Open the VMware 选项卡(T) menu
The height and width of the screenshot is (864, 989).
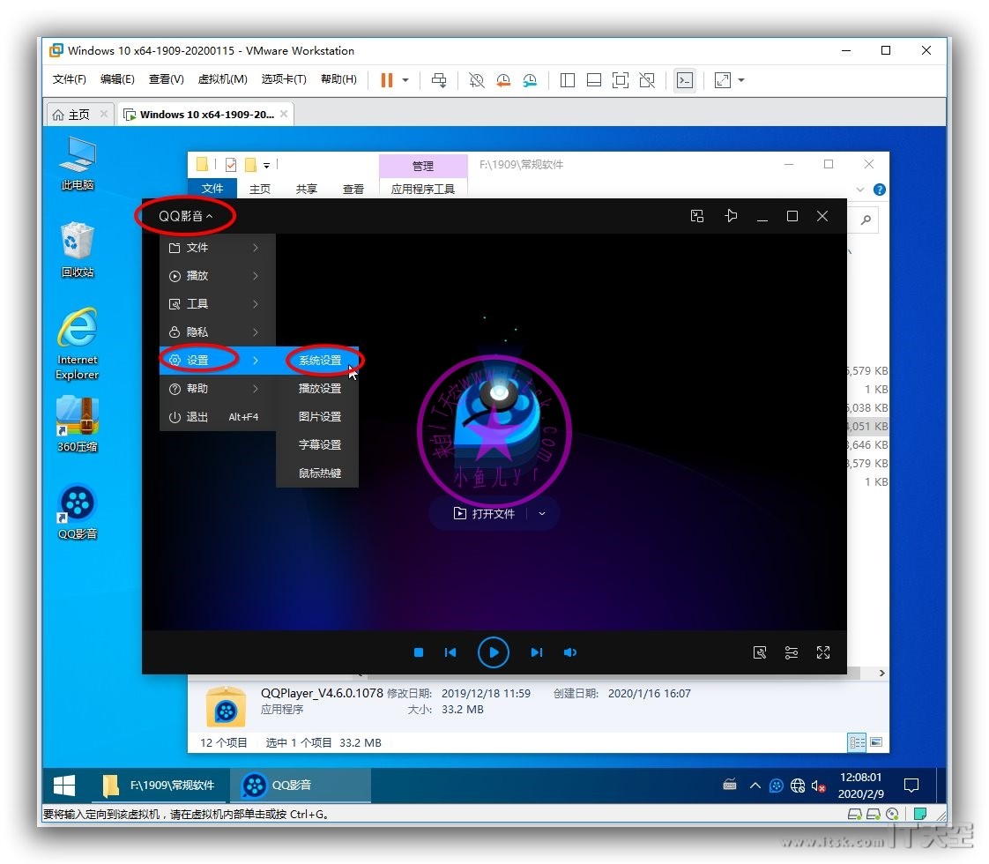pos(284,78)
